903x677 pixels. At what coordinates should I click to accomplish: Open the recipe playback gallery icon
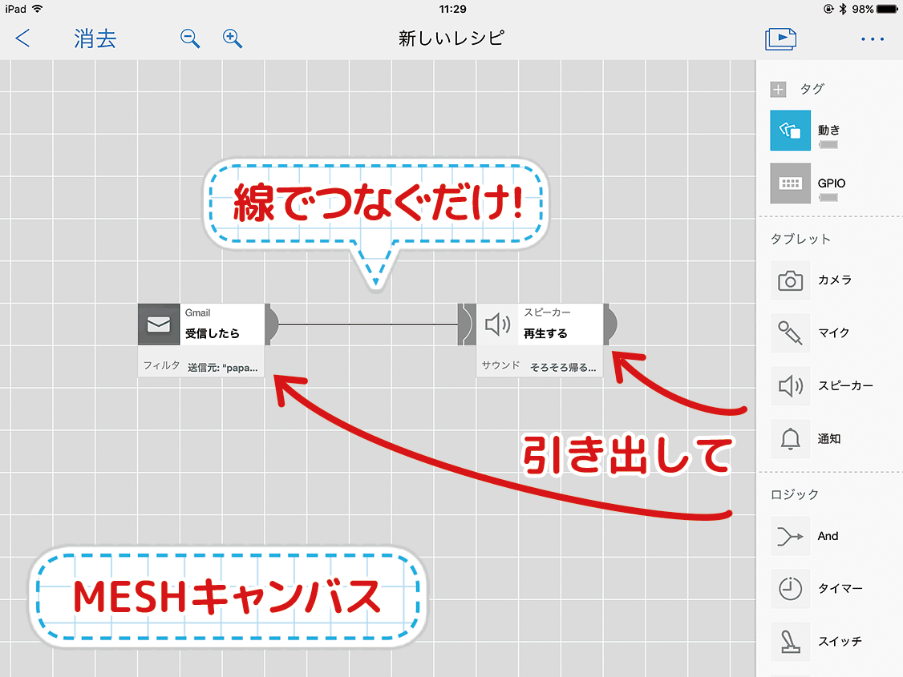click(x=780, y=38)
